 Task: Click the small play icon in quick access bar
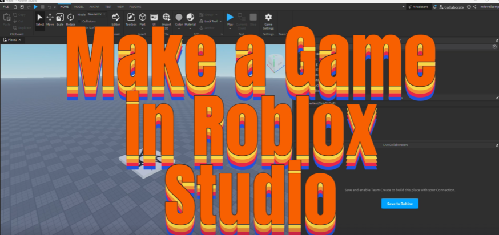click(x=35, y=7)
